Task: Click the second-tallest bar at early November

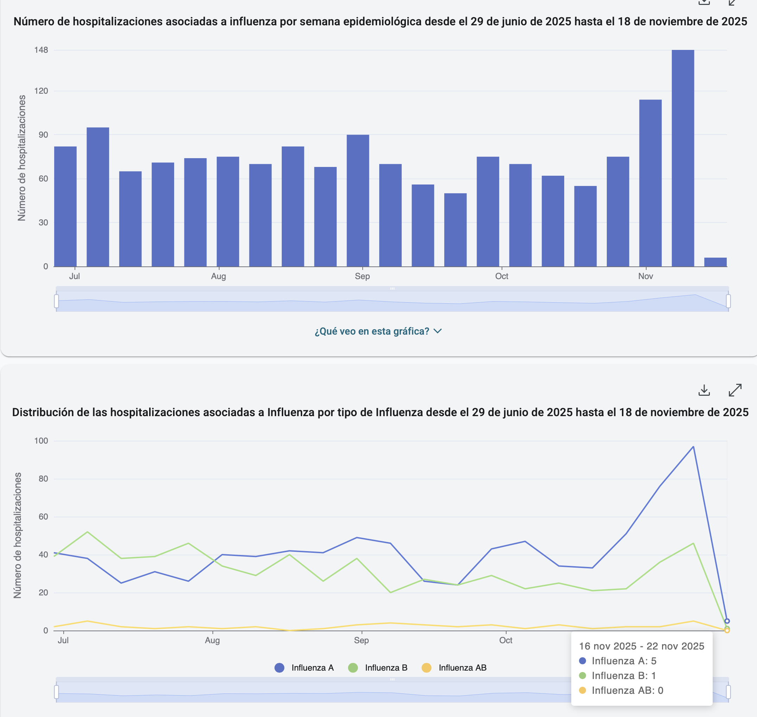Action: (x=650, y=183)
